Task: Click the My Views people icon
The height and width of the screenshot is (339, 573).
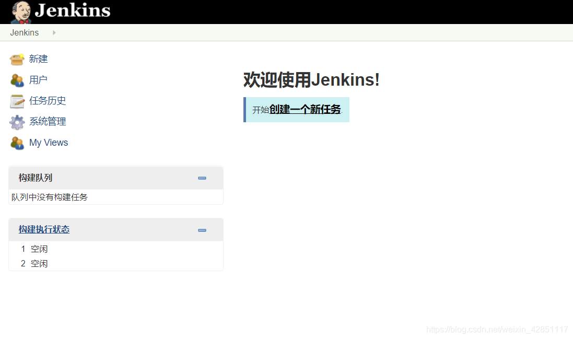Action: (x=17, y=143)
